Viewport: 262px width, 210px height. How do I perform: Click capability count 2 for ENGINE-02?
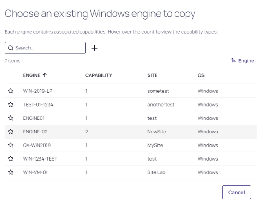pos(87,132)
